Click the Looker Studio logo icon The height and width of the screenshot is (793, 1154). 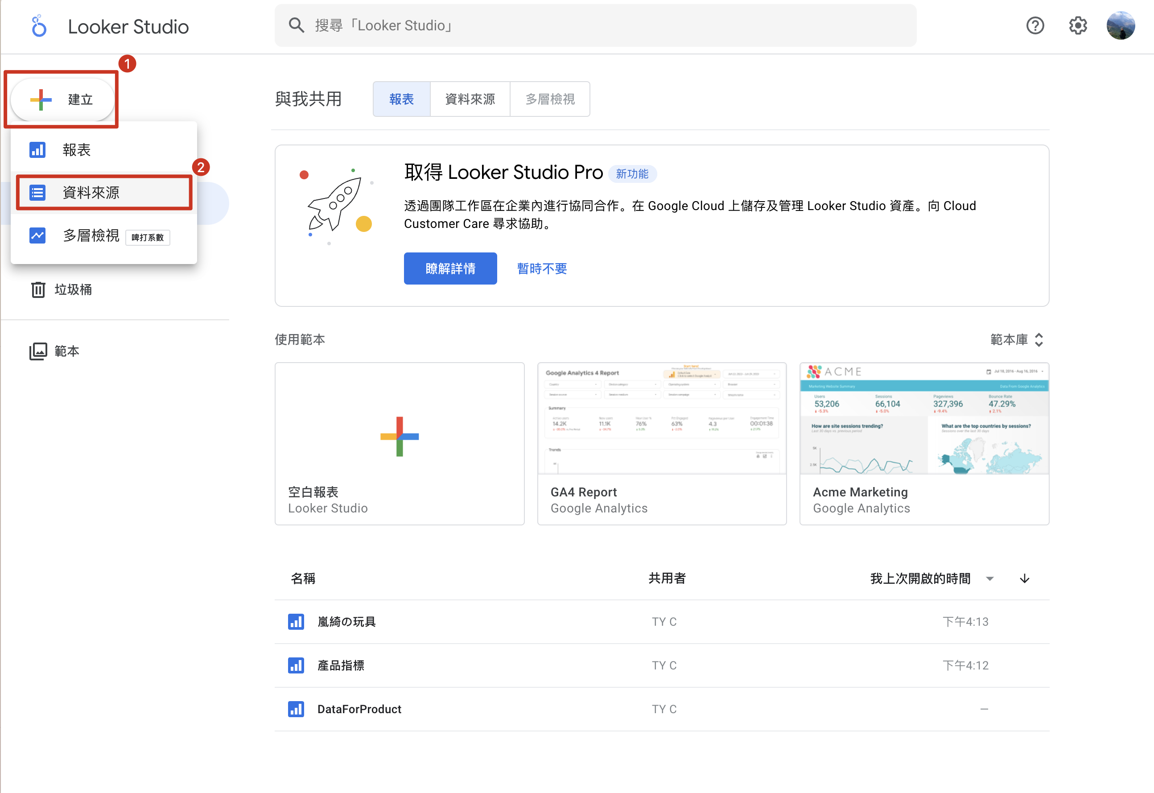[x=39, y=26]
